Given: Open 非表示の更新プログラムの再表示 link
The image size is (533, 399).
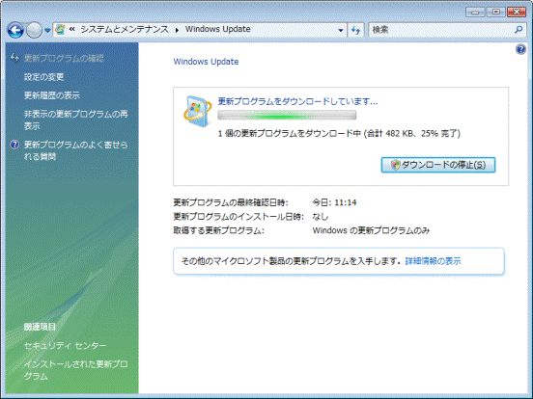Looking at the screenshot, I should coord(76,120).
